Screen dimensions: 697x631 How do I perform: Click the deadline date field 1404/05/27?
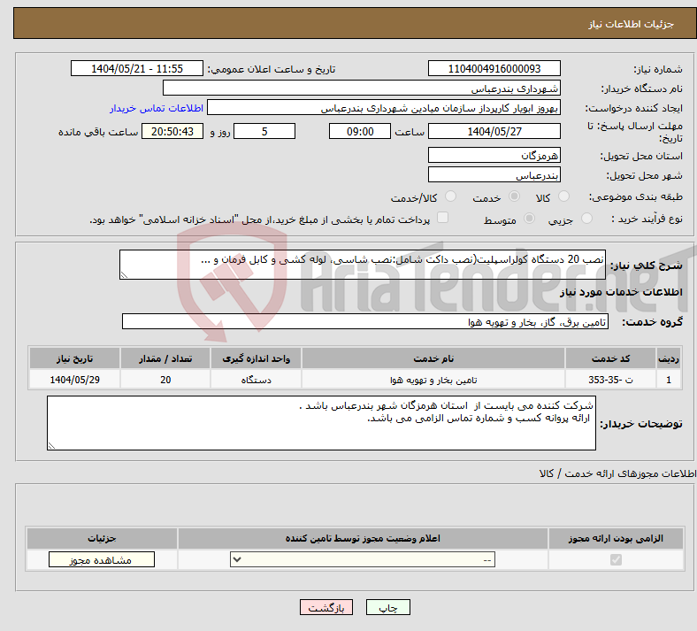pyautogui.click(x=494, y=131)
